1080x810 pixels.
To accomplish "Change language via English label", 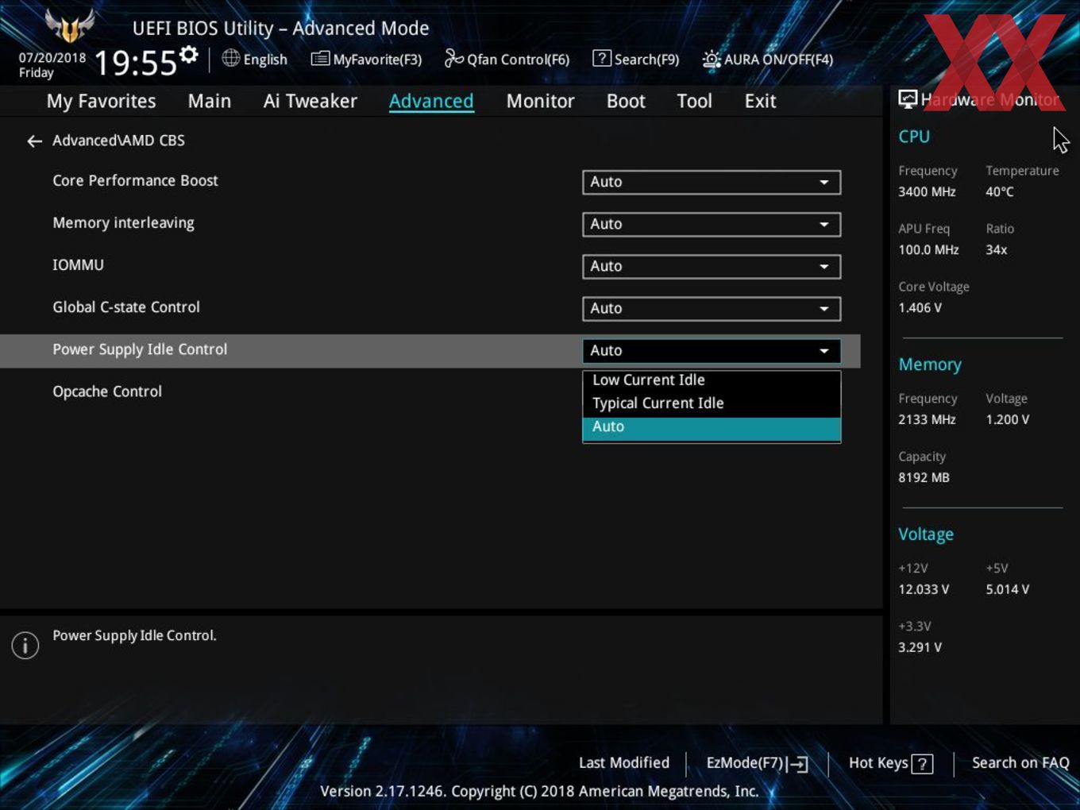I will [x=265, y=60].
